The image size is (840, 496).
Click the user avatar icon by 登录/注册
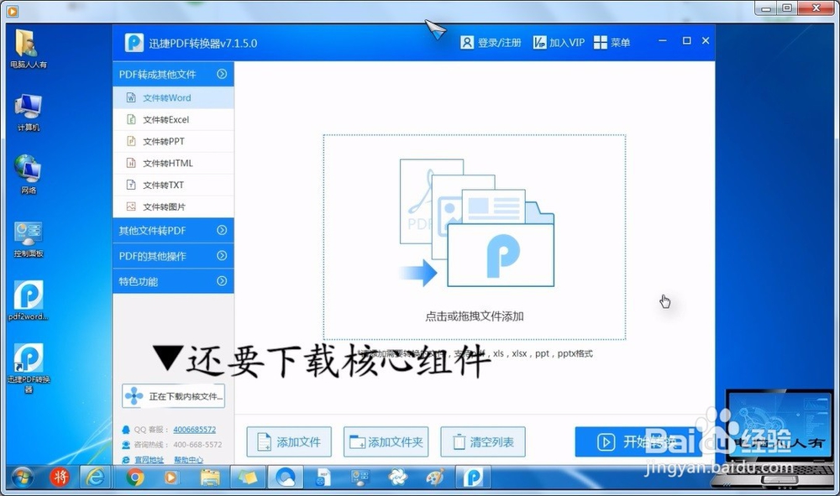coord(467,42)
